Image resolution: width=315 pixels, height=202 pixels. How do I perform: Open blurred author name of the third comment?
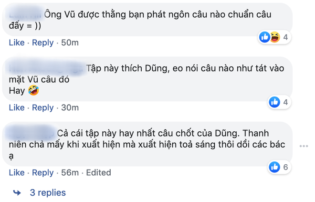click(31, 132)
